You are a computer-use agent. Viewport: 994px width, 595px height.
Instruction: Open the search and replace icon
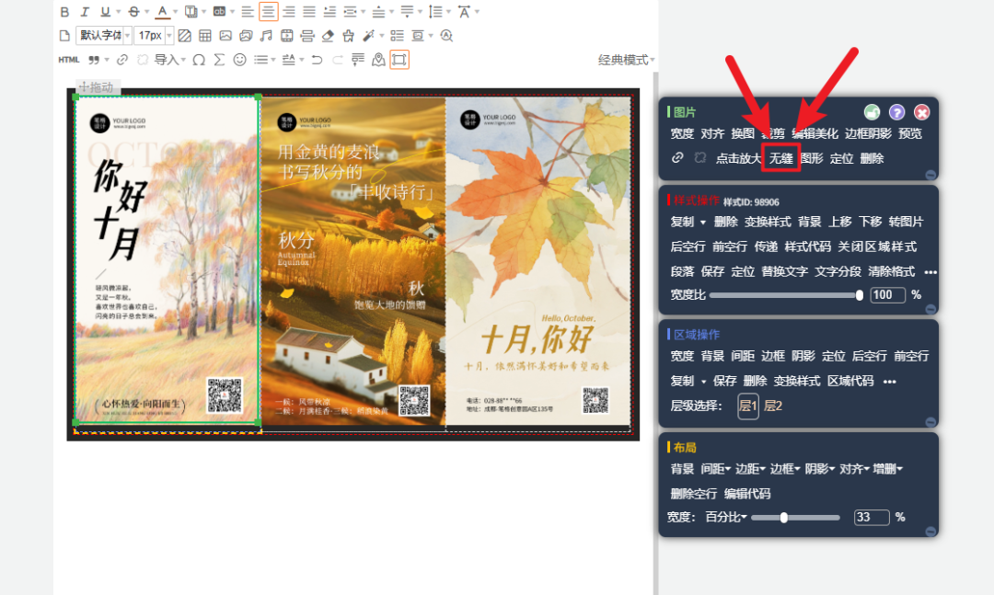(x=446, y=36)
